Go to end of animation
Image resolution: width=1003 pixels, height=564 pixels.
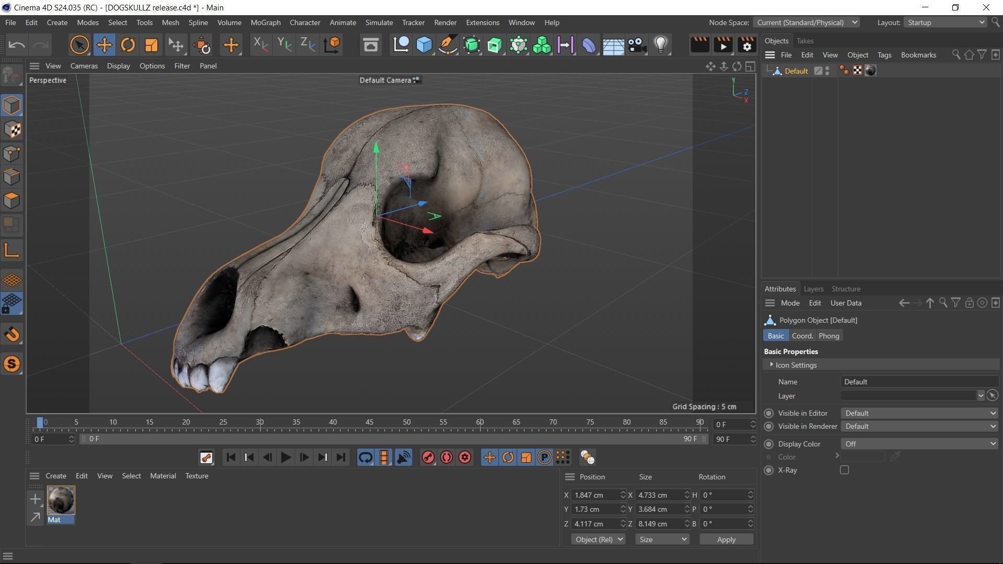point(341,458)
